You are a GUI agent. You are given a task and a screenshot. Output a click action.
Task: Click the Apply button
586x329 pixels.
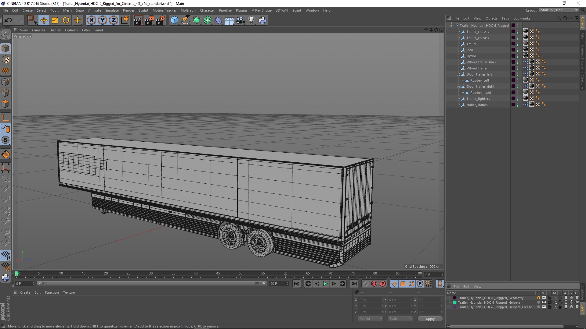430,319
